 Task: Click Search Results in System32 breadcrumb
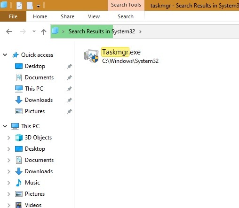click(102, 31)
